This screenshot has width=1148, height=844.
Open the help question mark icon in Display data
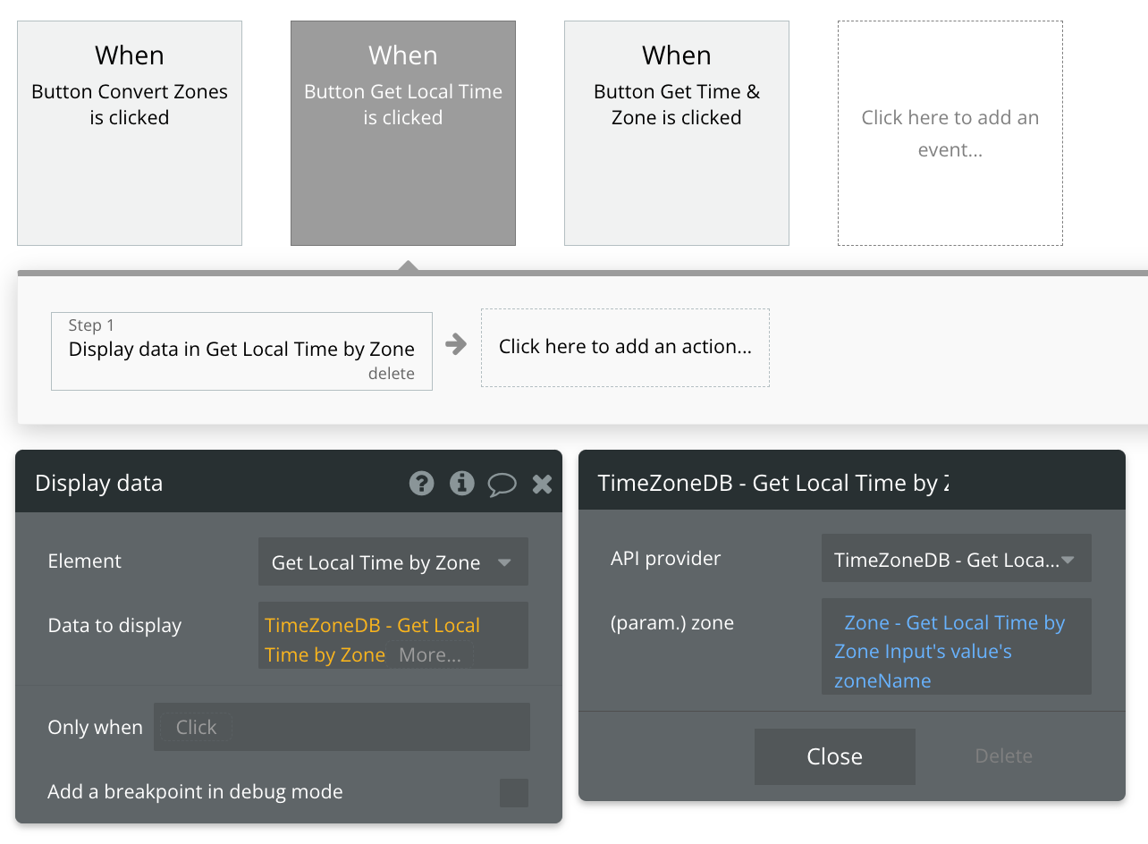point(421,484)
